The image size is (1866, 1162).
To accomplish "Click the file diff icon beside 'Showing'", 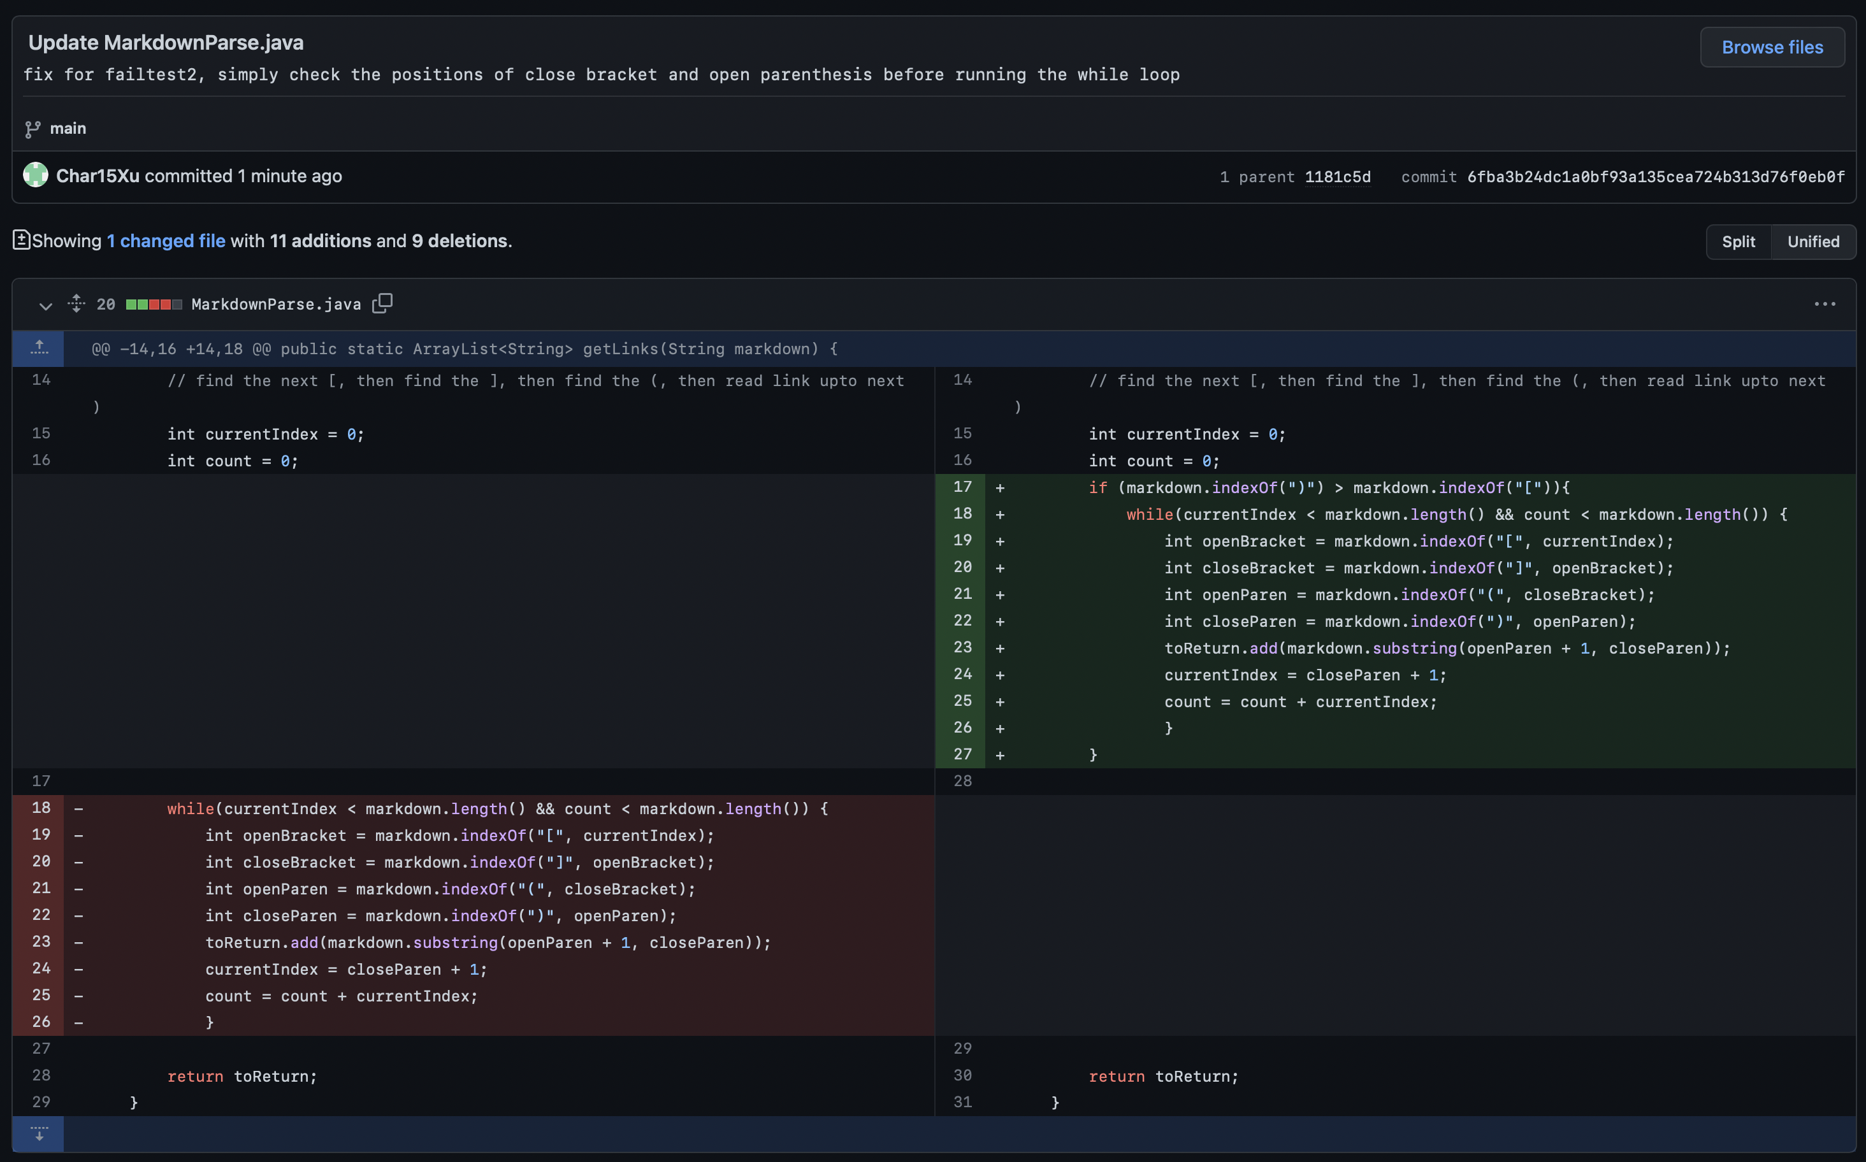I will (x=22, y=240).
